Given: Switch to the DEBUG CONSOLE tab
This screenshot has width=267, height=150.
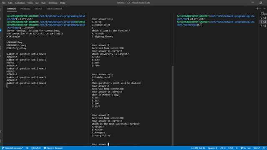Looking at the screenshot, I should click(x=54, y=9).
